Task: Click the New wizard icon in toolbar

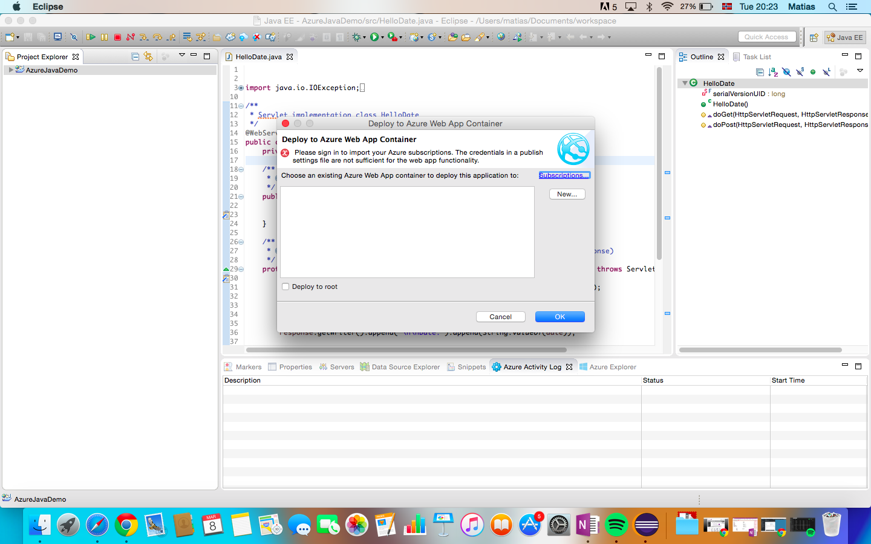Action: pyautogui.click(x=10, y=37)
